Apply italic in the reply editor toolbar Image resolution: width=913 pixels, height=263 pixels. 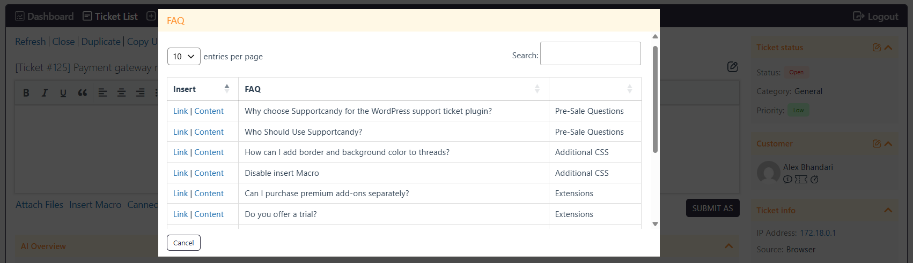click(x=45, y=93)
